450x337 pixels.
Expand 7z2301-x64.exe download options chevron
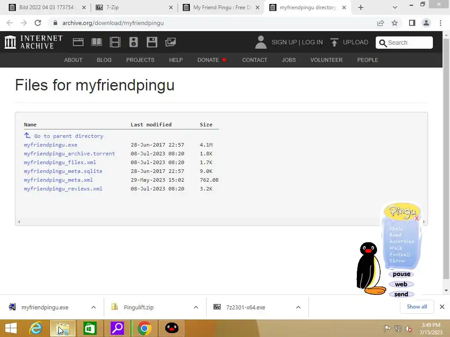[298, 307]
